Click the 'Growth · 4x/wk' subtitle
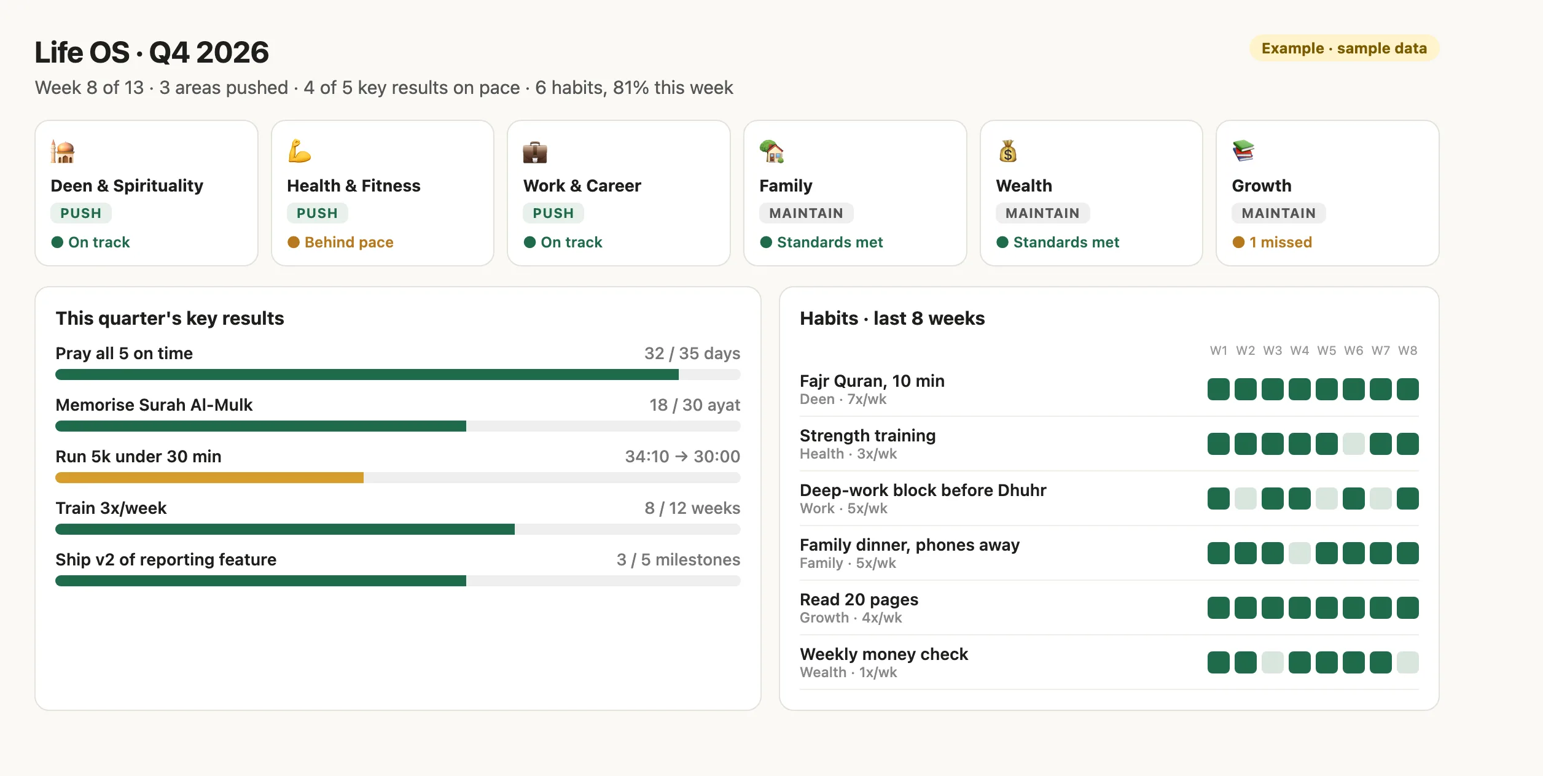 click(x=851, y=618)
